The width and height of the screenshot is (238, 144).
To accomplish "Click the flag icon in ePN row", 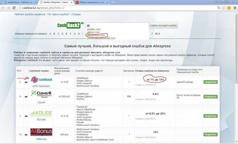I will (x=26, y=82).
